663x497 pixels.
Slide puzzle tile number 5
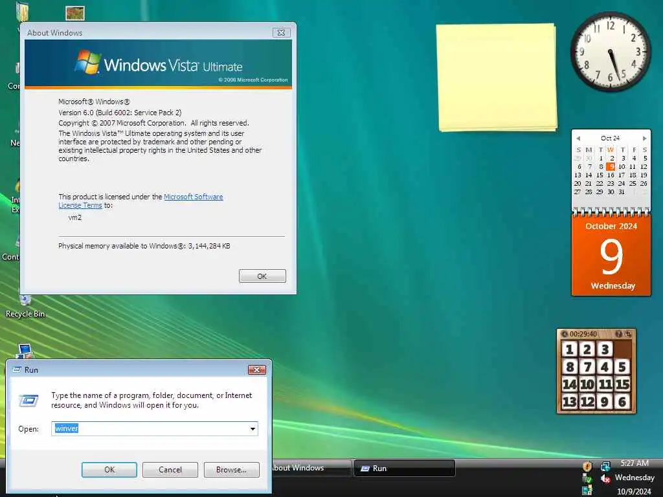point(622,367)
